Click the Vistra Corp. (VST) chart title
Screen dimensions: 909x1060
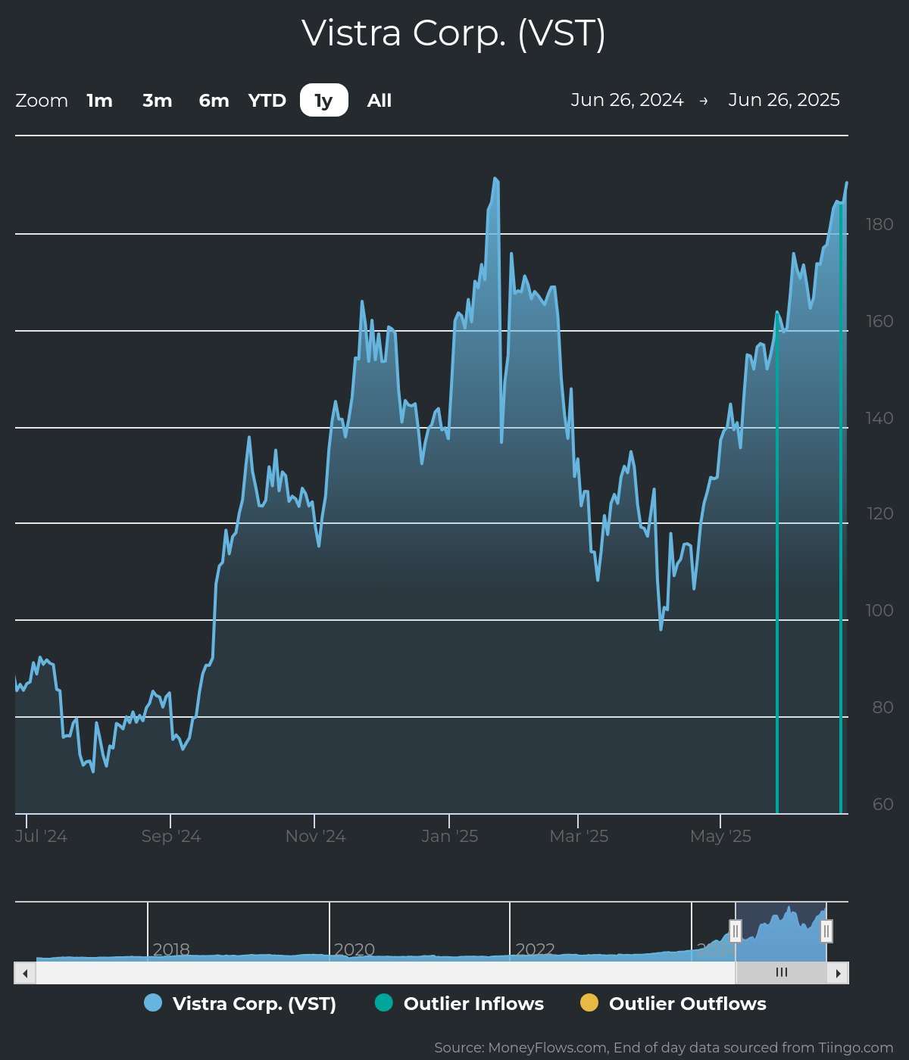click(454, 33)
